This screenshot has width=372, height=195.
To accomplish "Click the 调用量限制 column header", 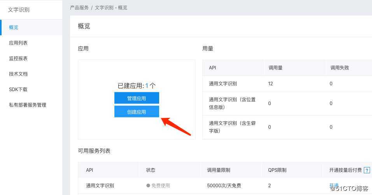I will coord(219,170).
